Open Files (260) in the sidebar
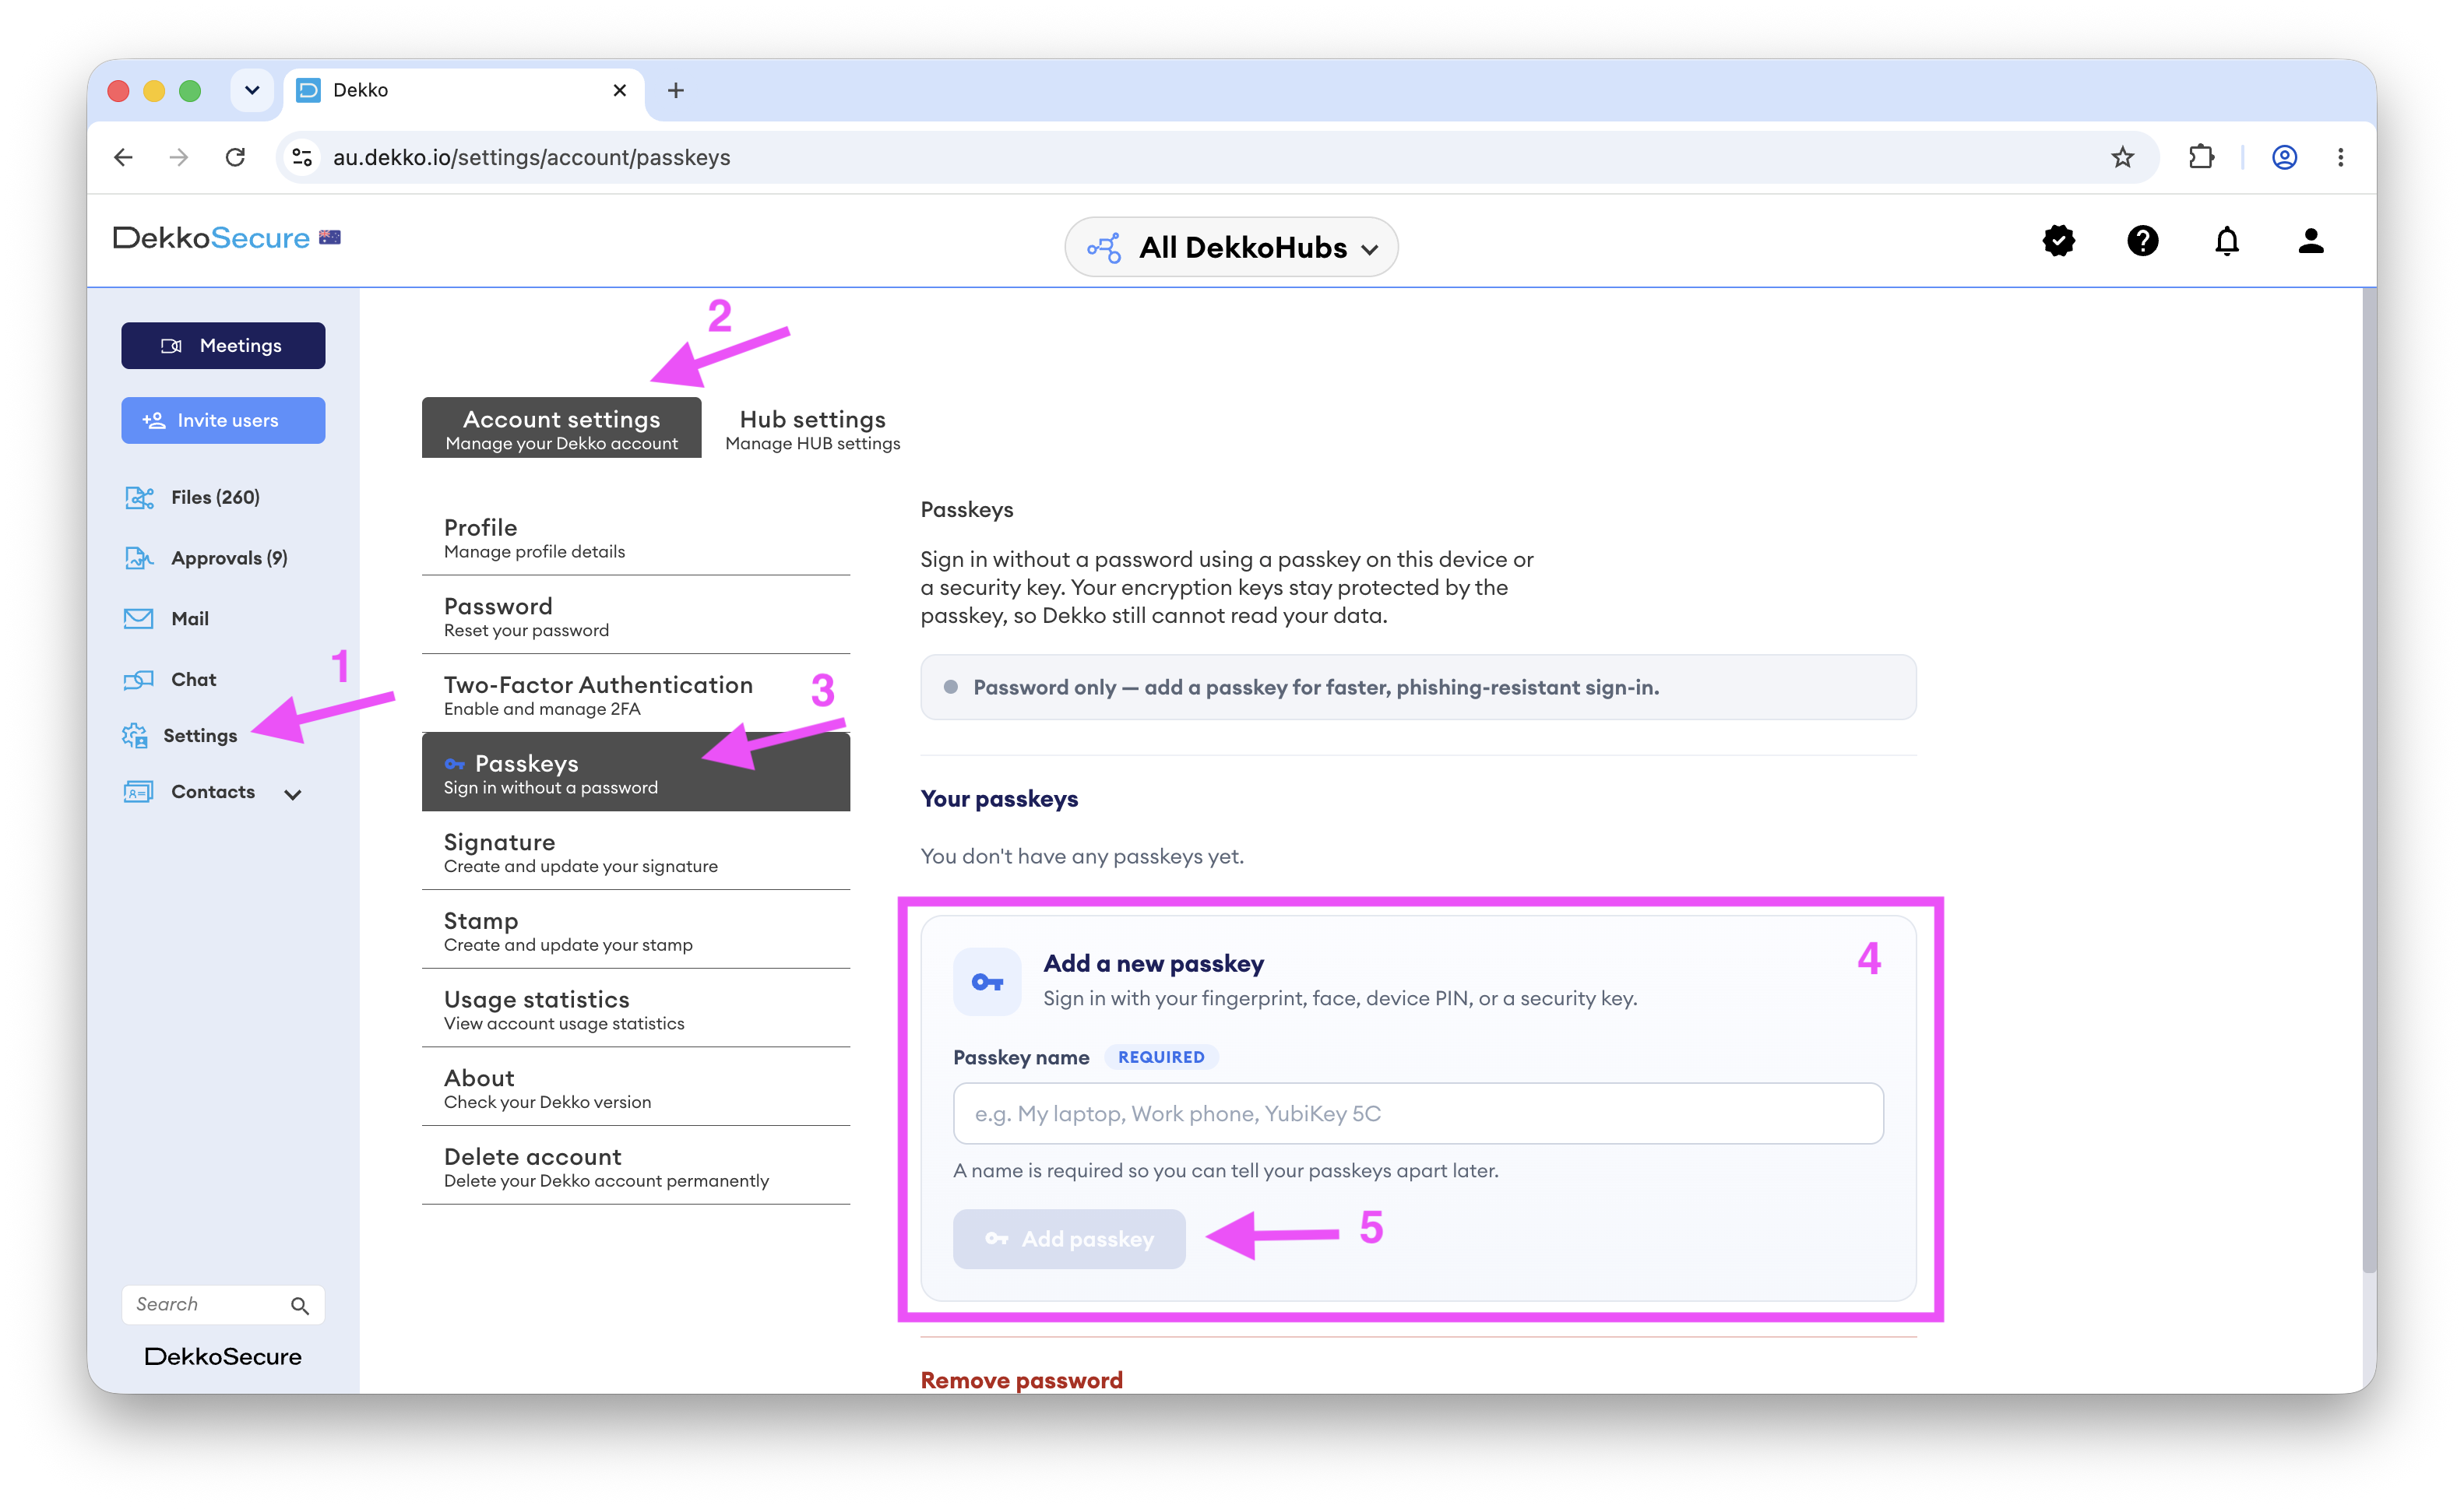2464x1509 pixels. click(192, 497)
